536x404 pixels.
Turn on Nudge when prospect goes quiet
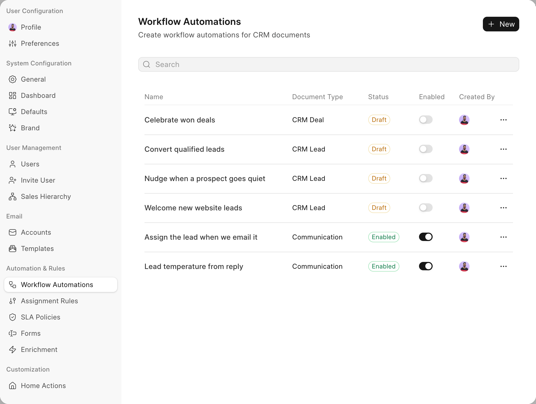426,178
